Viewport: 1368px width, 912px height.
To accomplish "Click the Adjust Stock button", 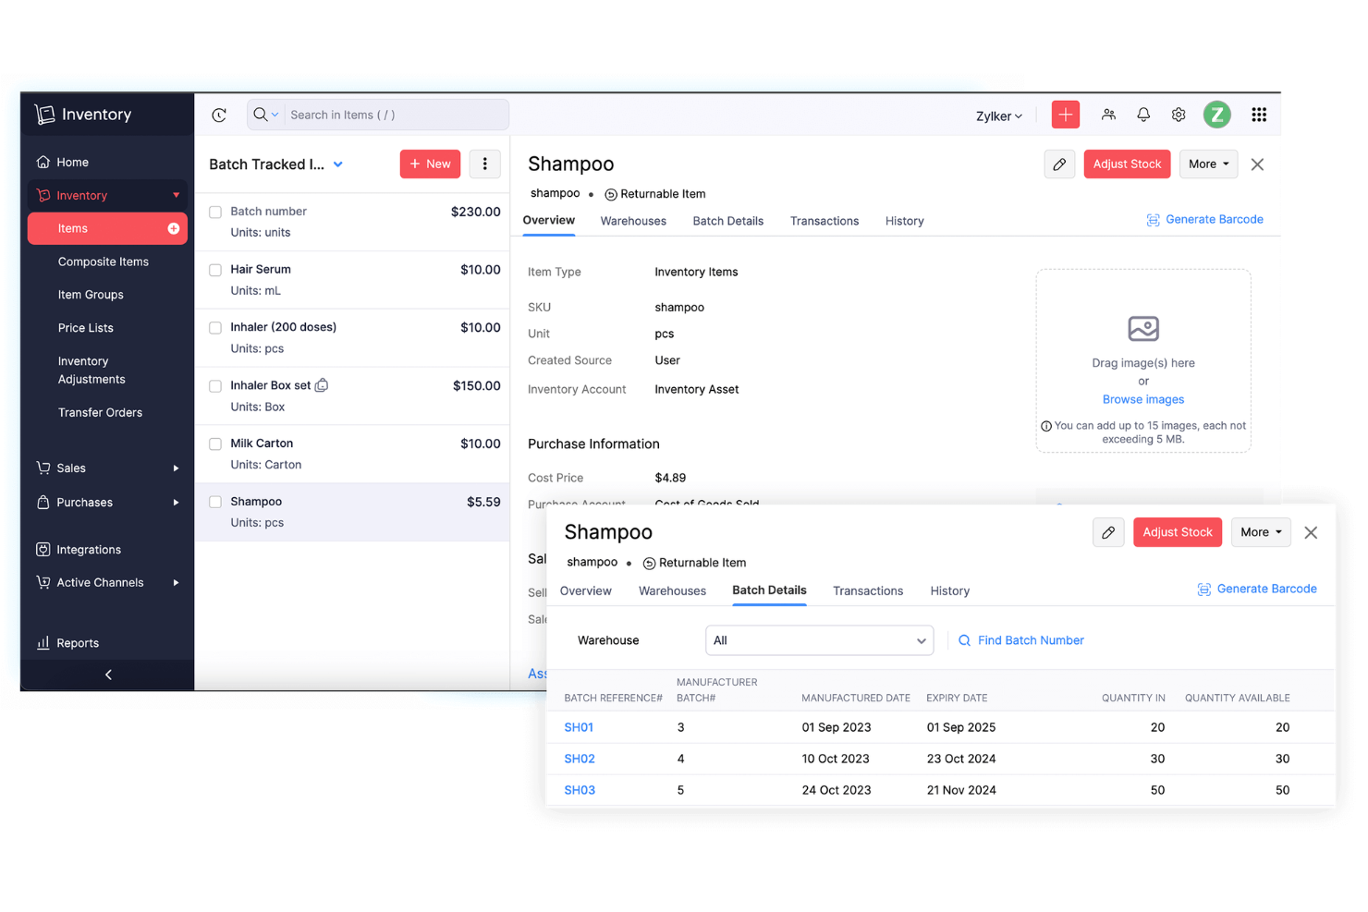I will [x=1177, y=531].
